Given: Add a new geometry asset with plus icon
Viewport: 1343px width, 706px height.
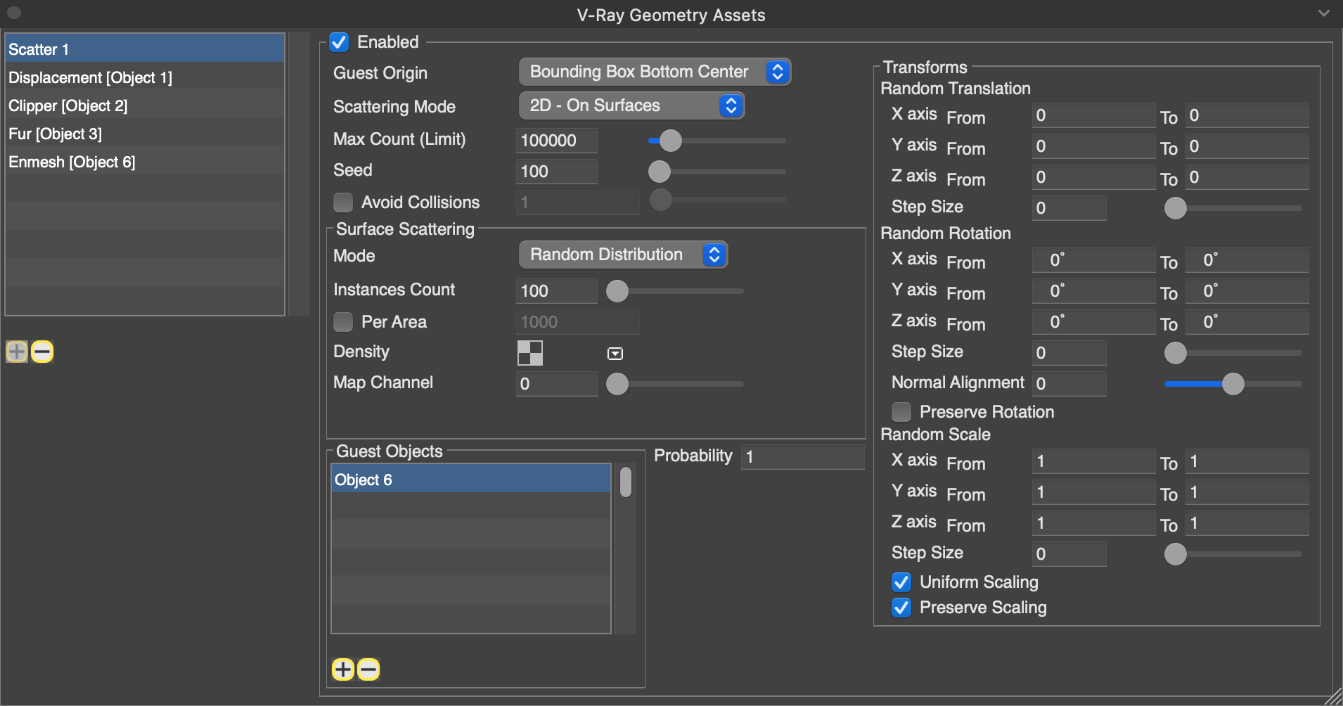Looking at the screenshot, I should coord(17,351).
